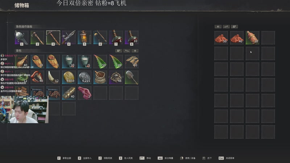
Task: Select the lantern in hotbar slot 5
Action: [x=84, y=38]
